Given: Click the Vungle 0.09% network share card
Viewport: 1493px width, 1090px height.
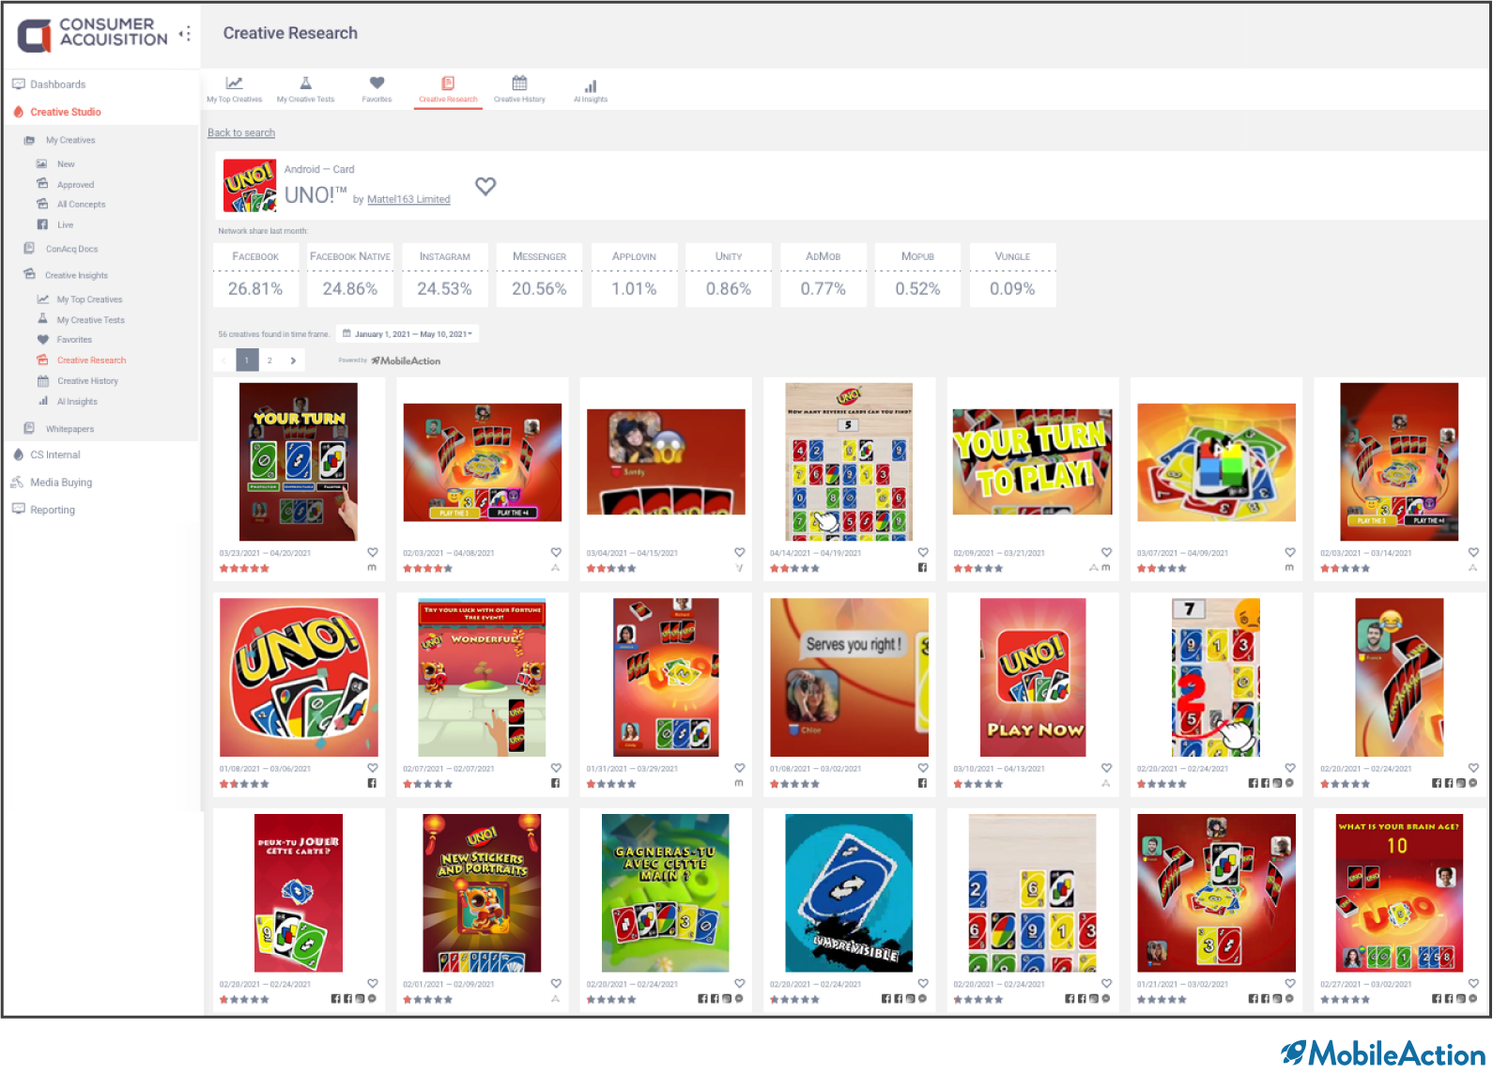Looking at the screenshot, I should tap(1012, 275).
